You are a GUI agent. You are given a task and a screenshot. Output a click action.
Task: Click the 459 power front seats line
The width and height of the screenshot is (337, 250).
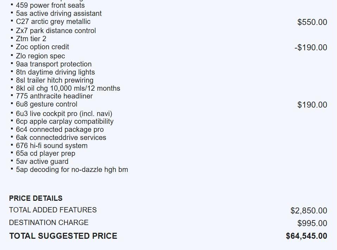[x=50, y=5]
